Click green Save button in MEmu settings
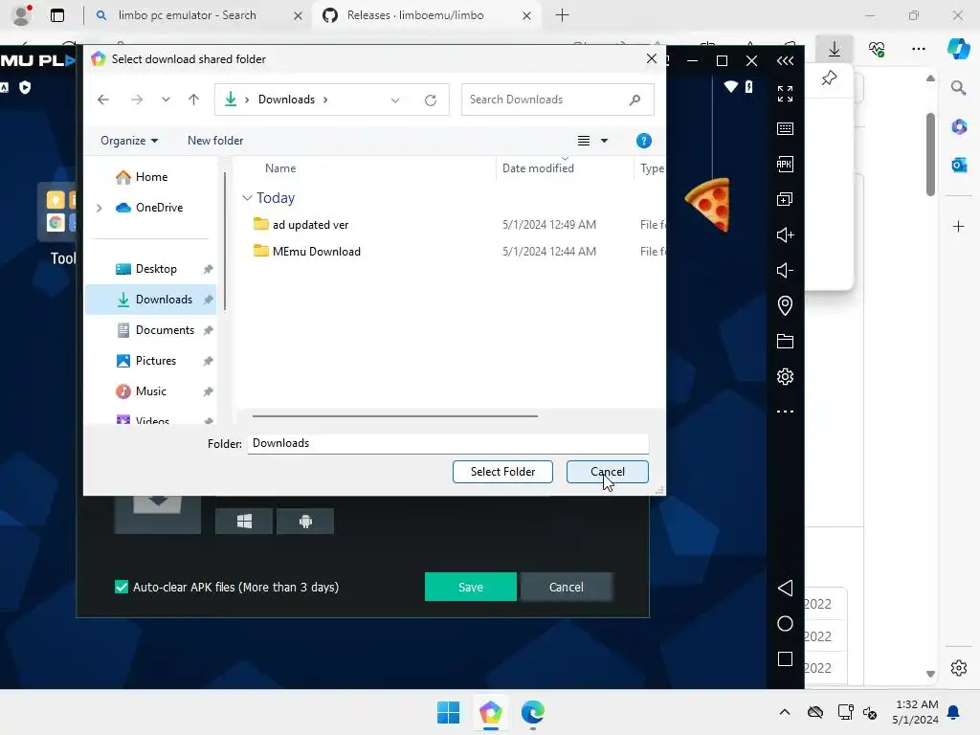This screenshot has width=980, height=735. [471, 587]
